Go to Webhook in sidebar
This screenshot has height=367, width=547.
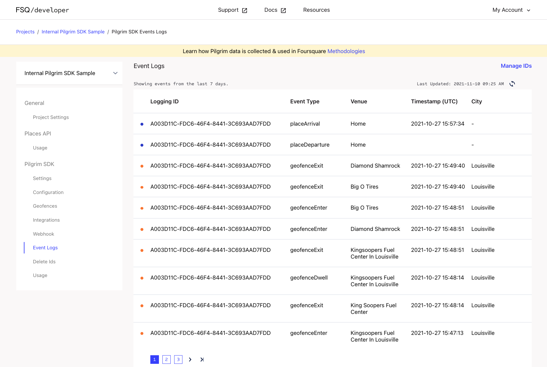tap(44, 234)
